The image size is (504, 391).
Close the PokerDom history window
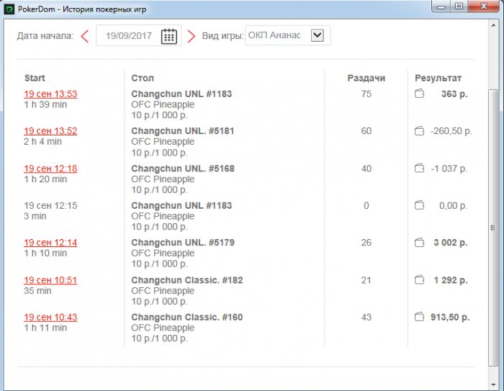483,6
